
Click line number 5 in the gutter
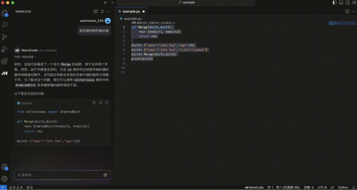124,45
